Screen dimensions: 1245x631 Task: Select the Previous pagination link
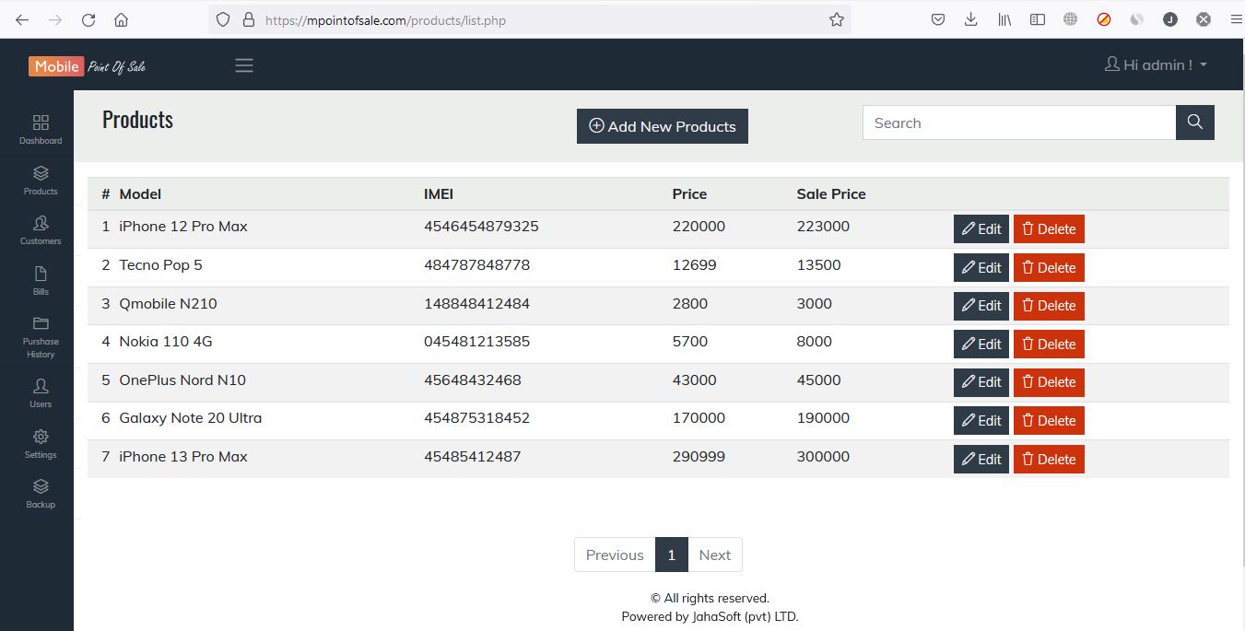click(615, 555)
